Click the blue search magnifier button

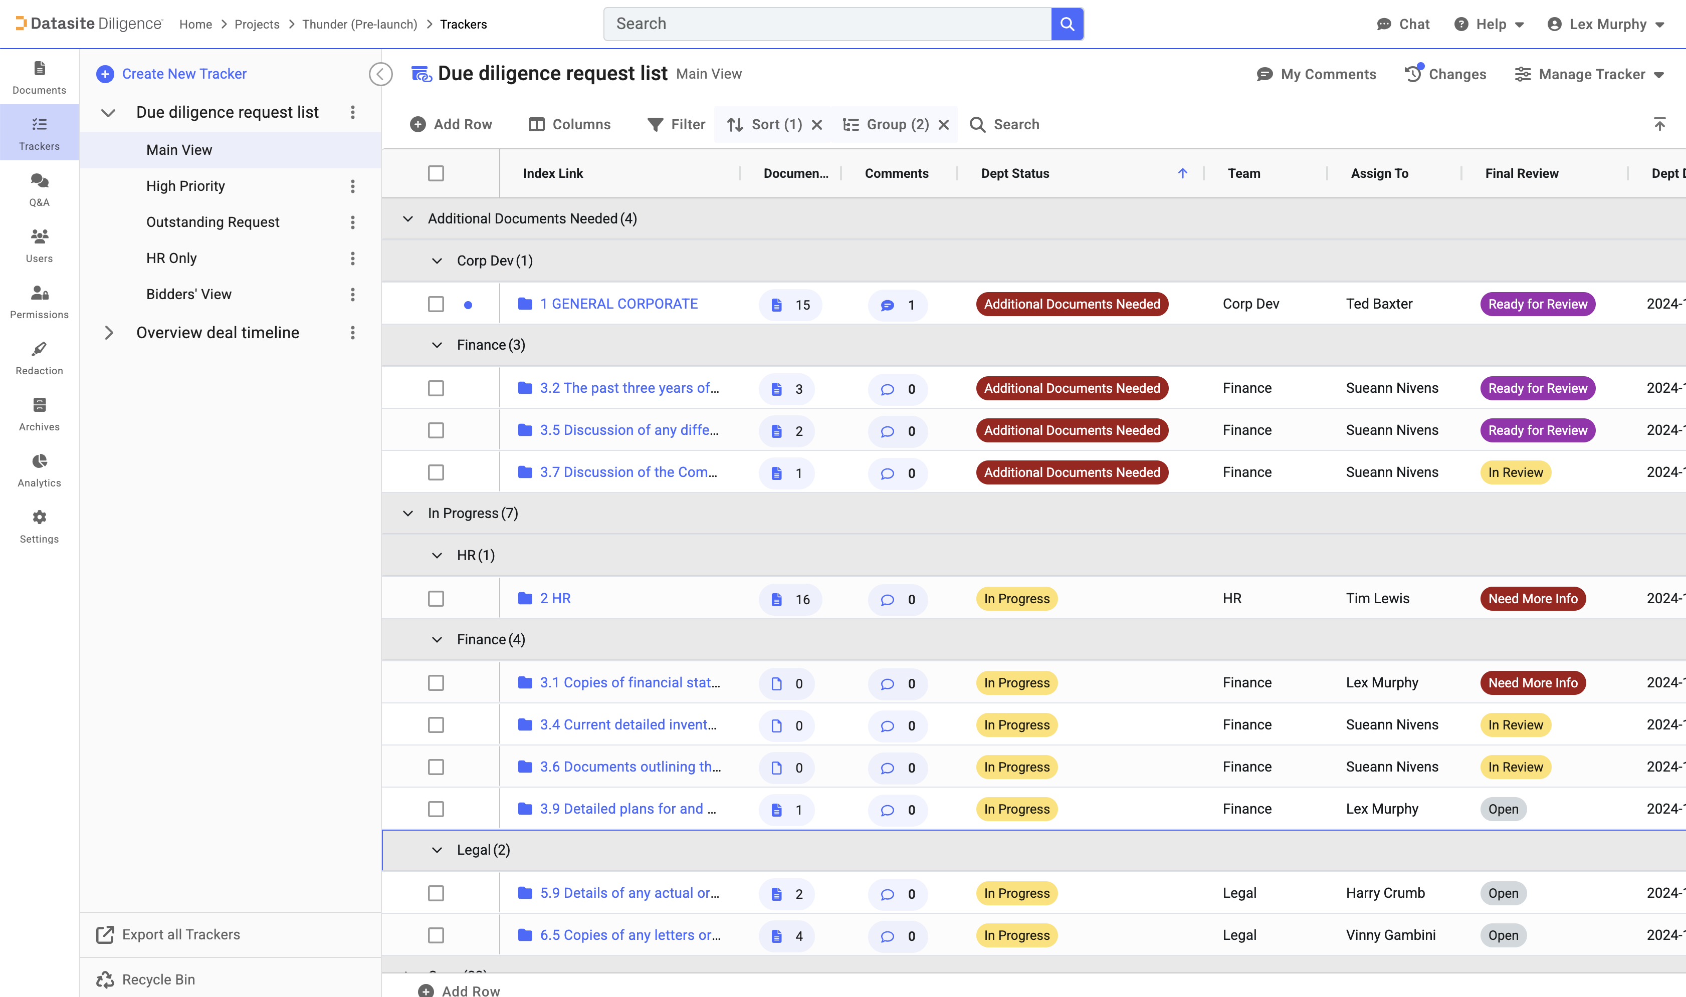pyautogui.click(x=1067, y=24)
